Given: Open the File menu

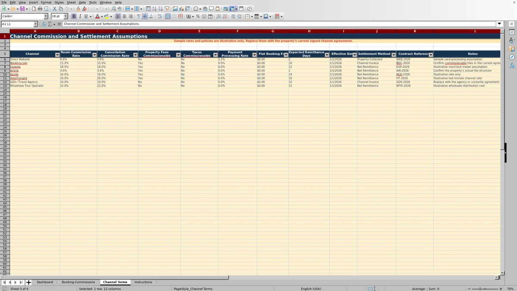Looking at the screenshot, I should 4,3.
